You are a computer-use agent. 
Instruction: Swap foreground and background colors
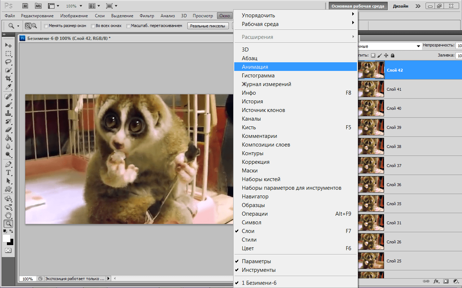12,231
